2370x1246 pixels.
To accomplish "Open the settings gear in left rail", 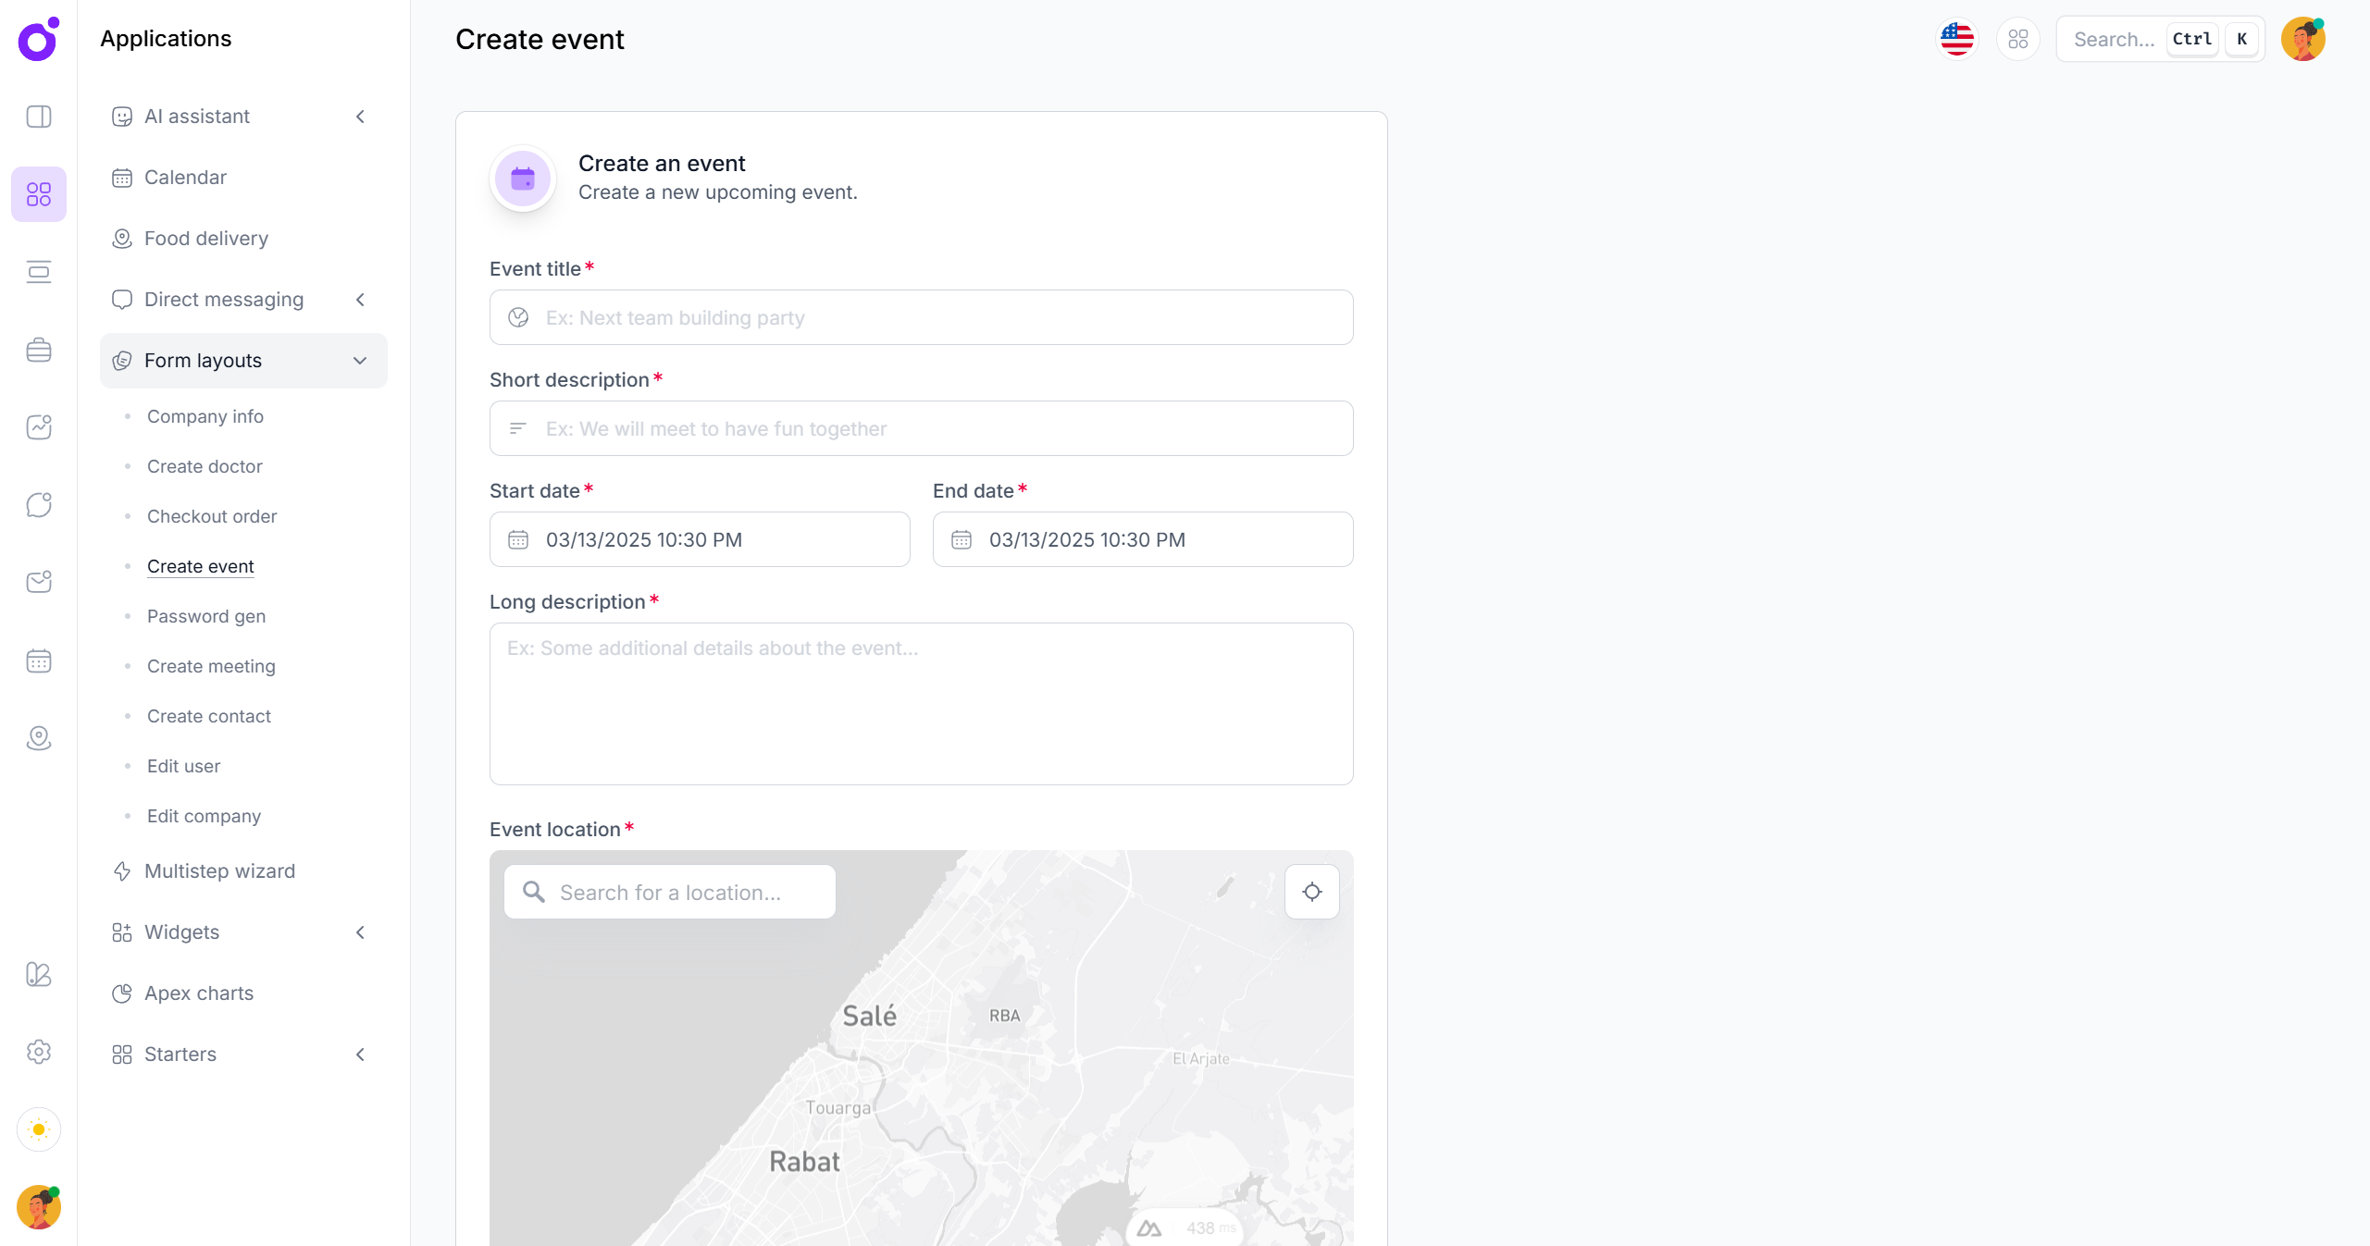I will pos(39,1052).
